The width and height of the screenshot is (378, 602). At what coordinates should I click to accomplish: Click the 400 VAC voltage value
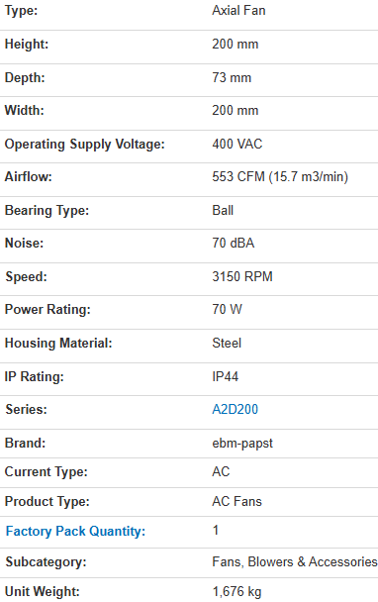click(x=237, y=144)
